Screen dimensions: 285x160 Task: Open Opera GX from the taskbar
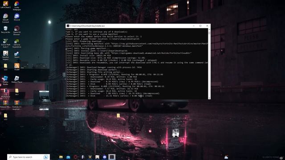[75, 157]
